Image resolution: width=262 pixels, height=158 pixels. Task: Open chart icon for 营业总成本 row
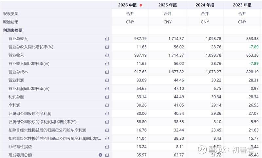[x=107, y=72]
